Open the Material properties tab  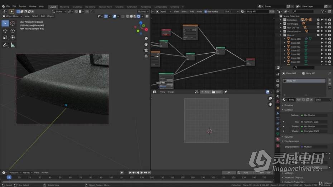pyautogui.click(x=278, y=139)
